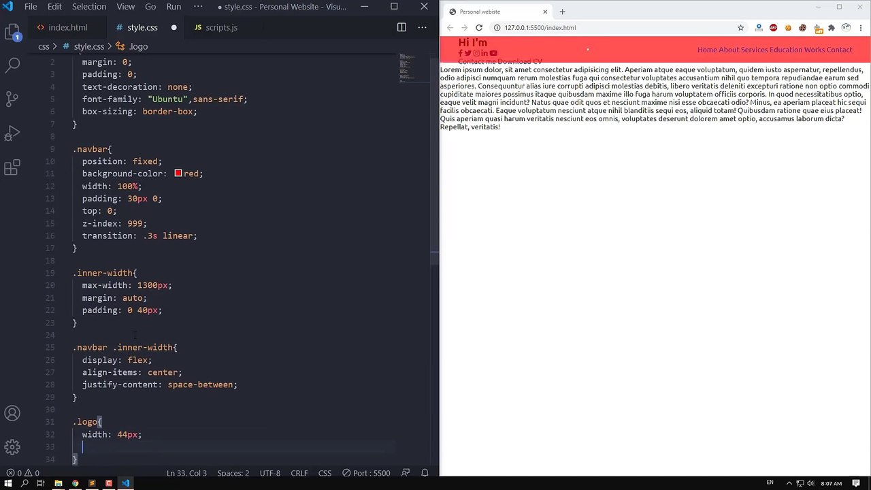Open Chrome three-dot menu
Screen dimensions: 871x490
[861, 28]
